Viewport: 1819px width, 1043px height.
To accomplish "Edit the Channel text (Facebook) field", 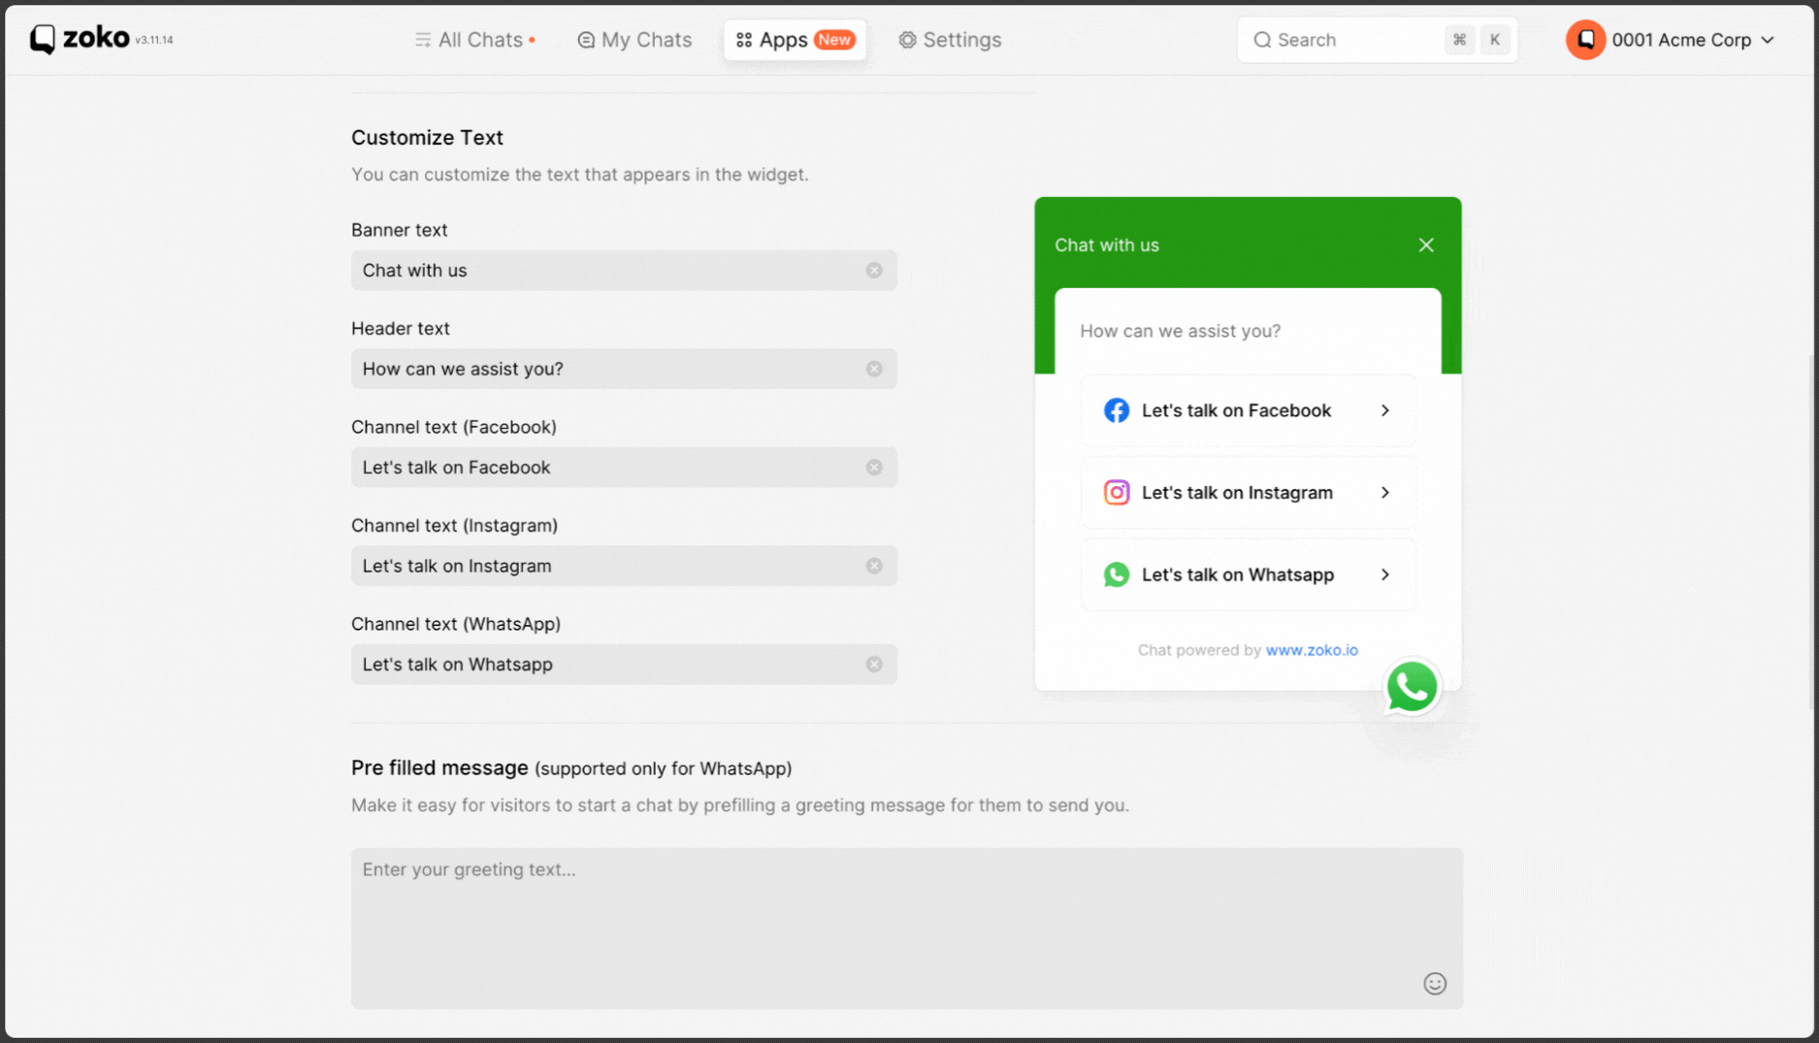I will 624,468.
